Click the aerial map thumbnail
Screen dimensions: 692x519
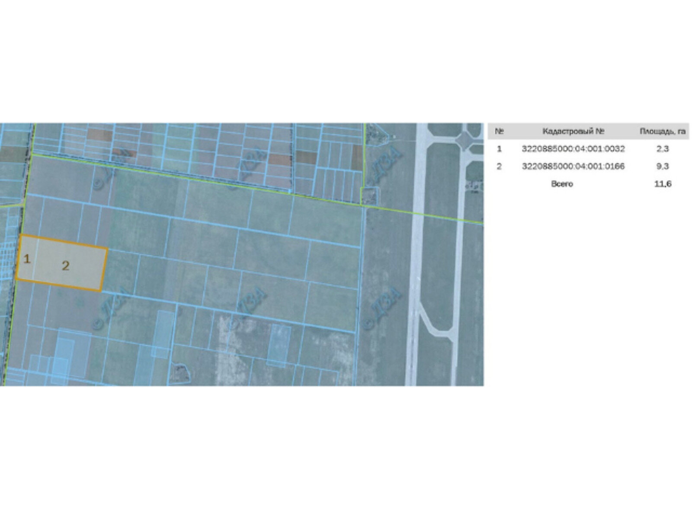tap(242, 254)
